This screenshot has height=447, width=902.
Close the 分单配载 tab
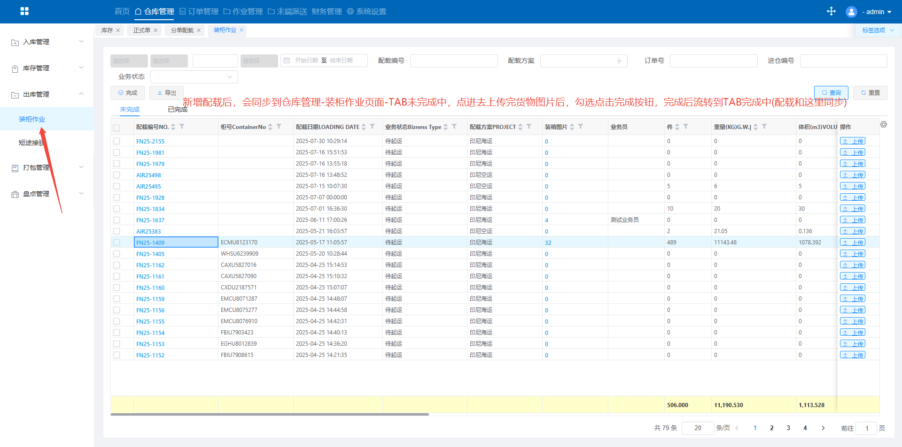tap(199, 30)
